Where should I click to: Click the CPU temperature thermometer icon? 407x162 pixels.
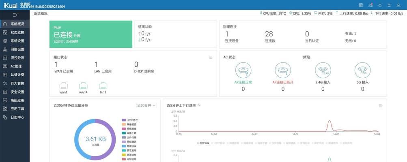pyautogui.click(x=261, y=13)
